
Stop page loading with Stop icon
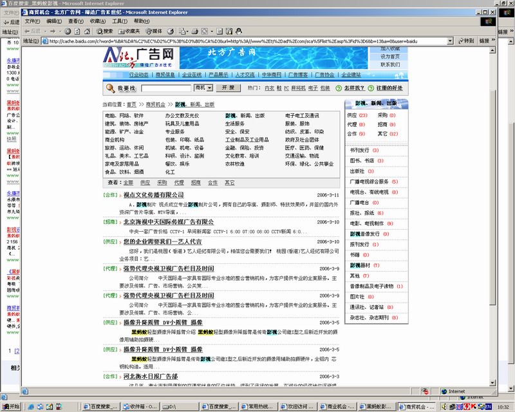coord(68,31)
